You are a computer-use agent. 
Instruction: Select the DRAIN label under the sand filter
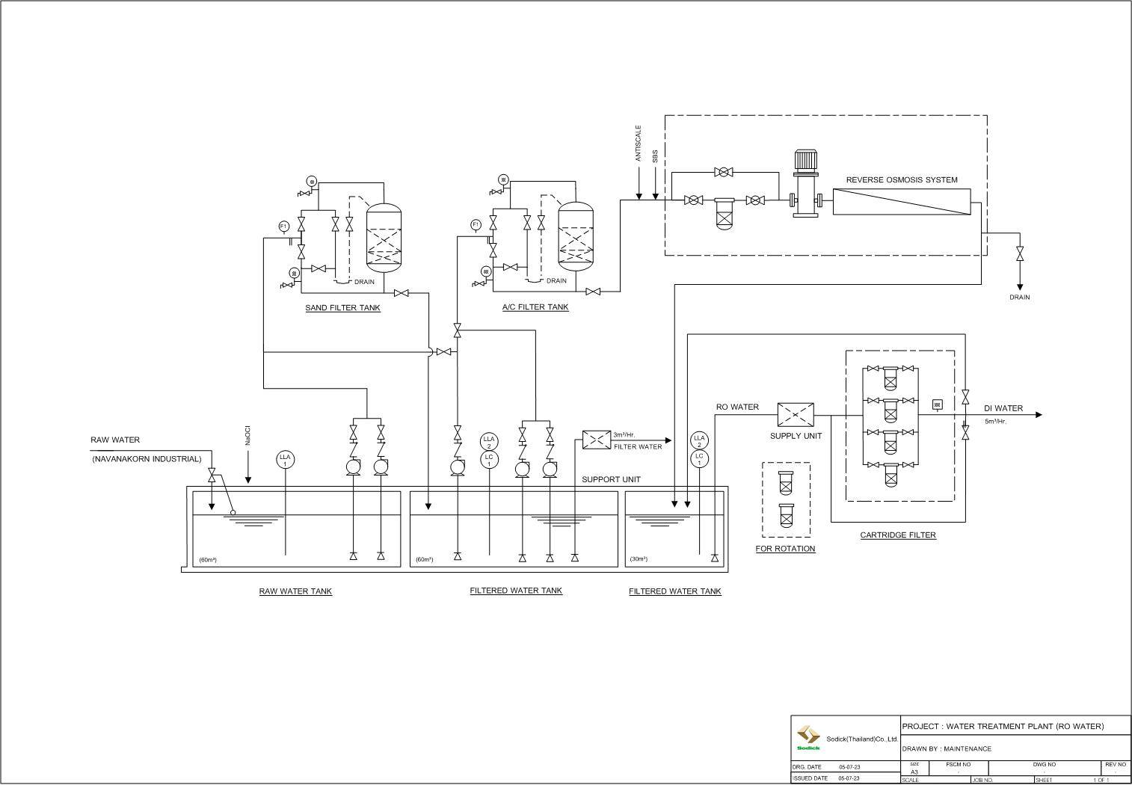(365, 282)
